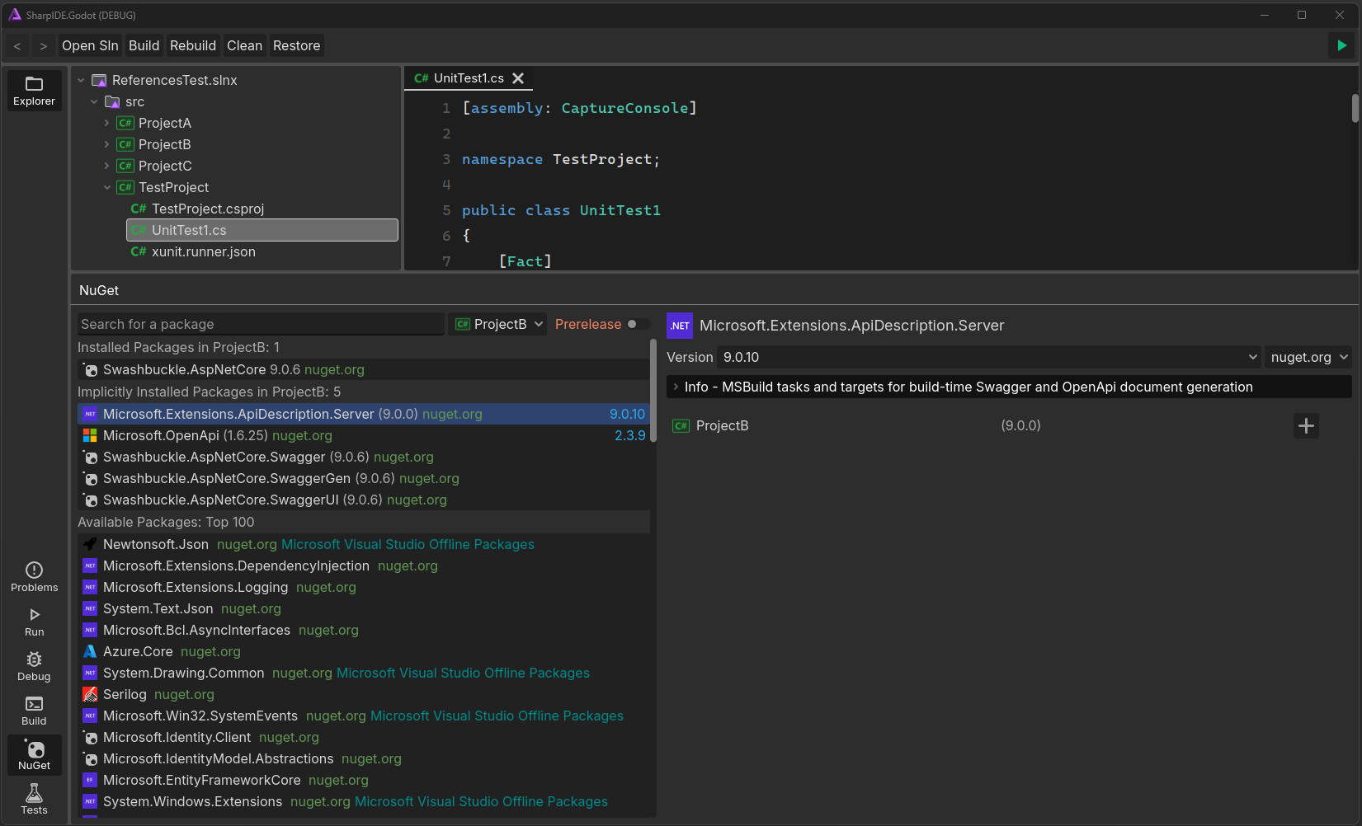Select System.Windows.Extensions package
Image resolution: width=1362 pixels, height=826 pixels.
click(364, 801)
